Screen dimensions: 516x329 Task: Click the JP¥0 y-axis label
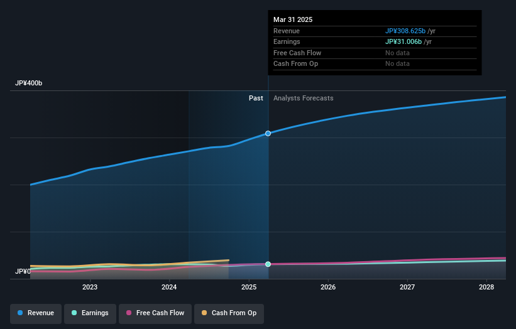(23, 271)
